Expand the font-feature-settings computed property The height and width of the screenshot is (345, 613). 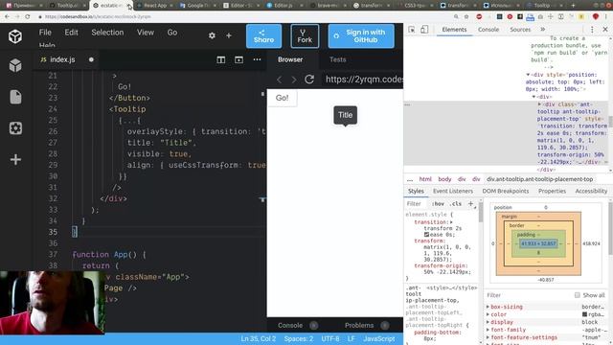(488, 337)
